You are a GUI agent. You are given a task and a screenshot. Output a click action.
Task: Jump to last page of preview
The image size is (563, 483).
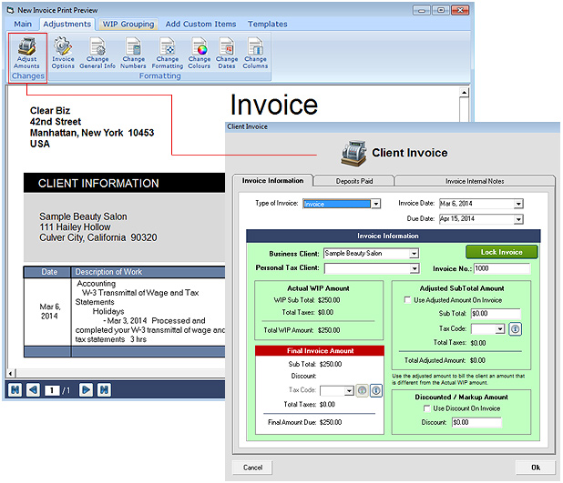point(104,390)
